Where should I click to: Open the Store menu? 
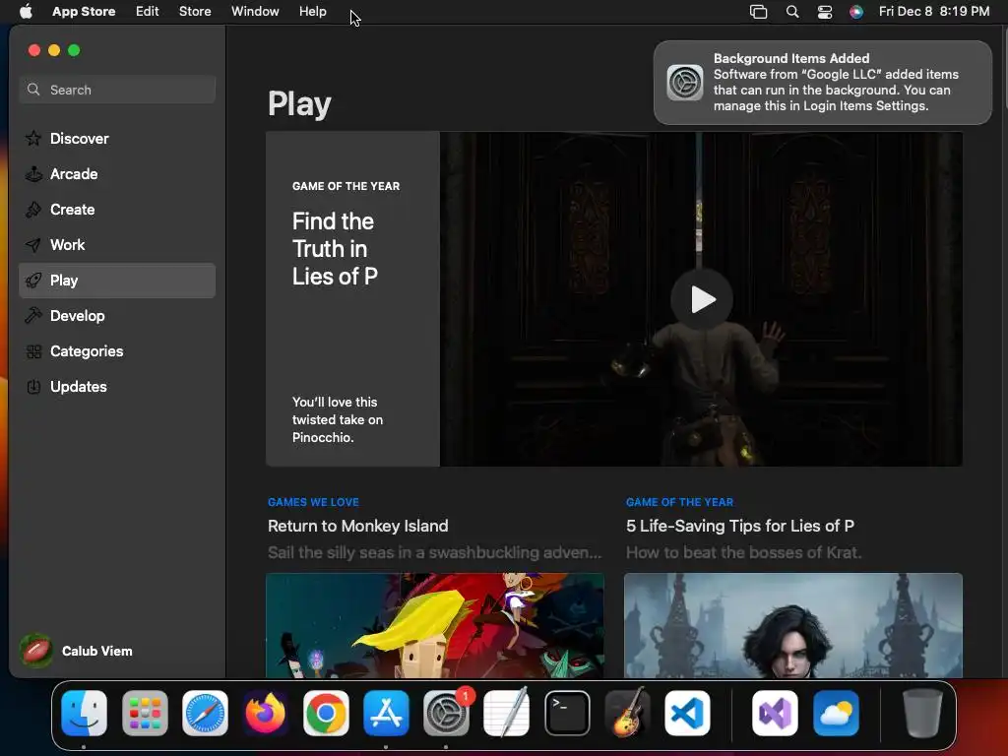pyautogui.click(x=195, y=11)
